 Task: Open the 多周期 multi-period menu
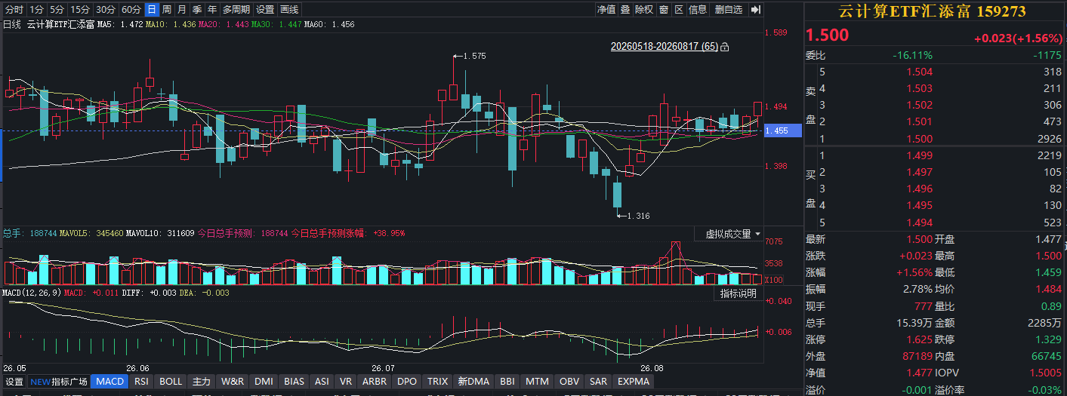(236, 9)
